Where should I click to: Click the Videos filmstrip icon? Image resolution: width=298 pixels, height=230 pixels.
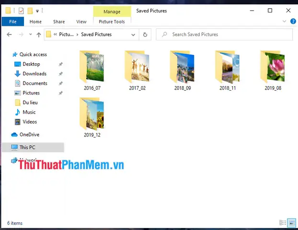point(17,122)
